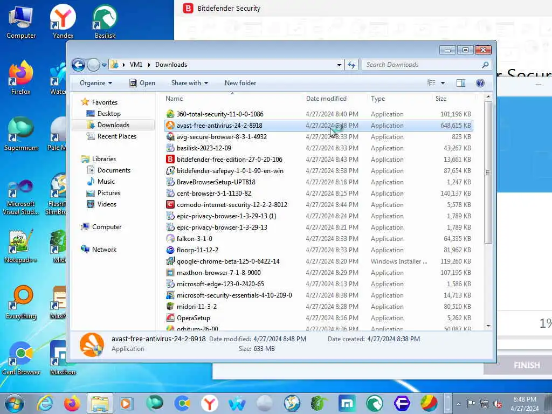Viewport: 552px width, 414px height.
Task: Select the comodo-internet-security file icon
Action: click(x=170, y=204)
